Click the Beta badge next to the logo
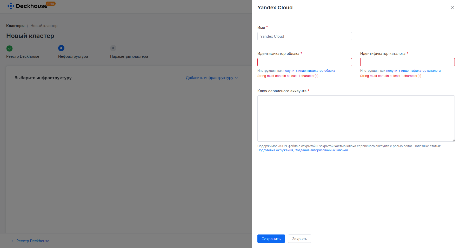The image size is (460, 248). tap(51, 3)
